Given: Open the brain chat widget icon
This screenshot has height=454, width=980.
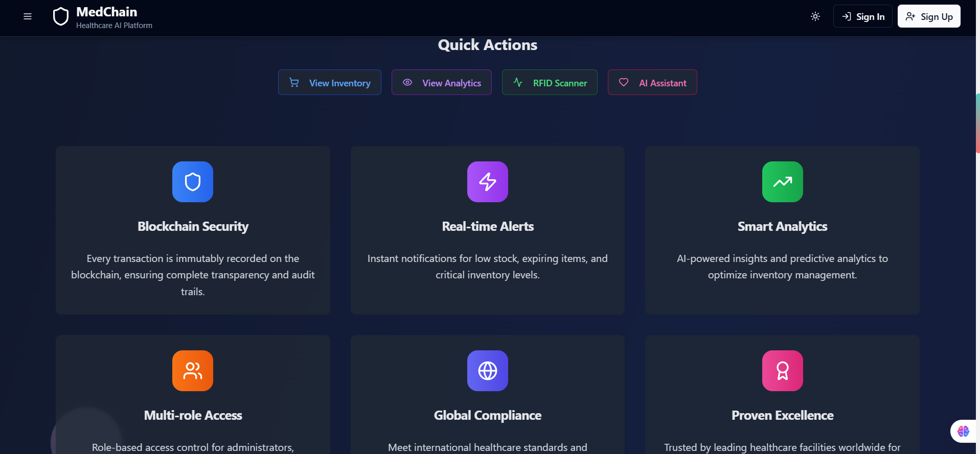Looking at the screenshot, I should [964, 432].
